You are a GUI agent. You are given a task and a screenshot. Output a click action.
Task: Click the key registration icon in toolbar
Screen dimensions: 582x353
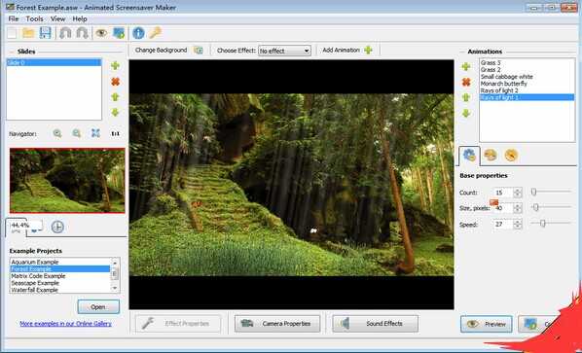(x=155, y=33)
